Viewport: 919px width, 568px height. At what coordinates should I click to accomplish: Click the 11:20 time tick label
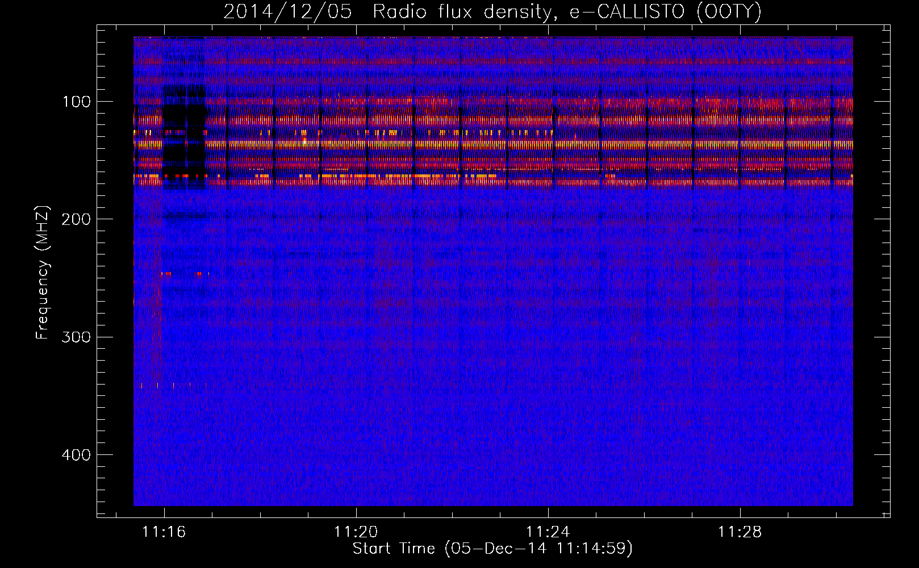pyautogui.click(x=356, y=532)
